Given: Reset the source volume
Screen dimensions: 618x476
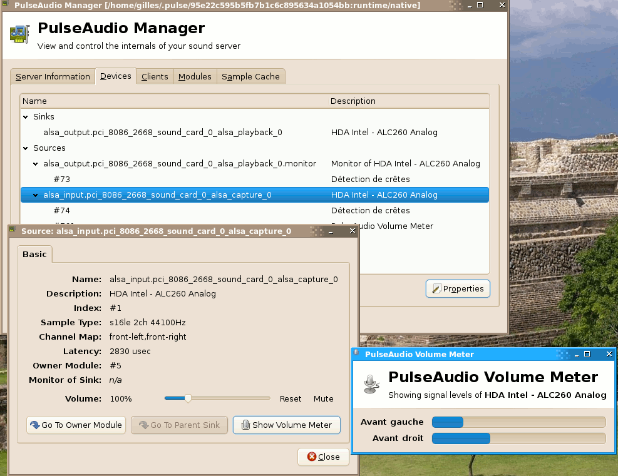Looking at the screenshot, I should [291, 399].
